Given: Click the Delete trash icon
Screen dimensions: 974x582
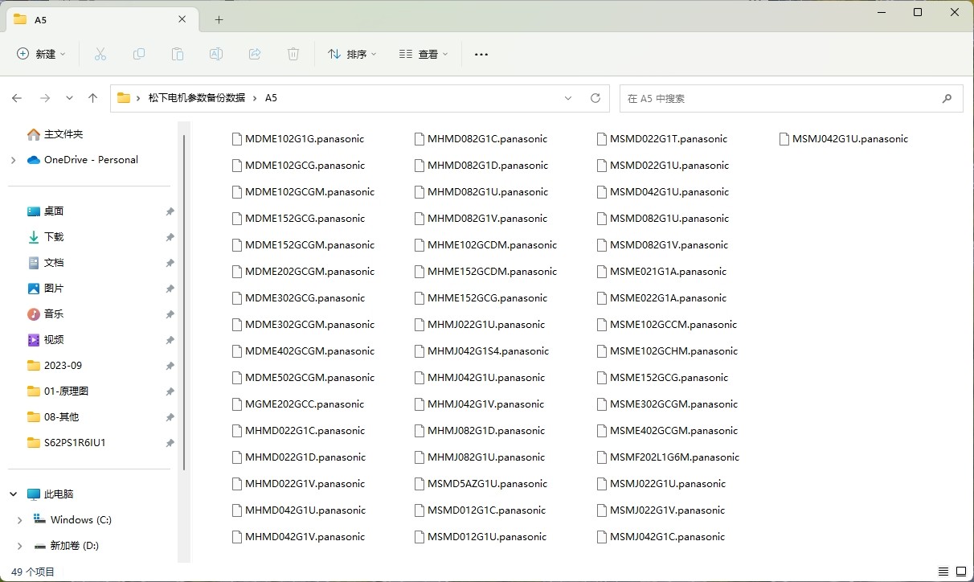Looking at the screenshot, I should click(293, 54).
